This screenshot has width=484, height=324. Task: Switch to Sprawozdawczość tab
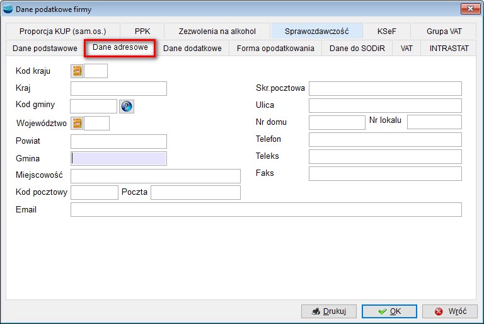(x=316, y=31)
